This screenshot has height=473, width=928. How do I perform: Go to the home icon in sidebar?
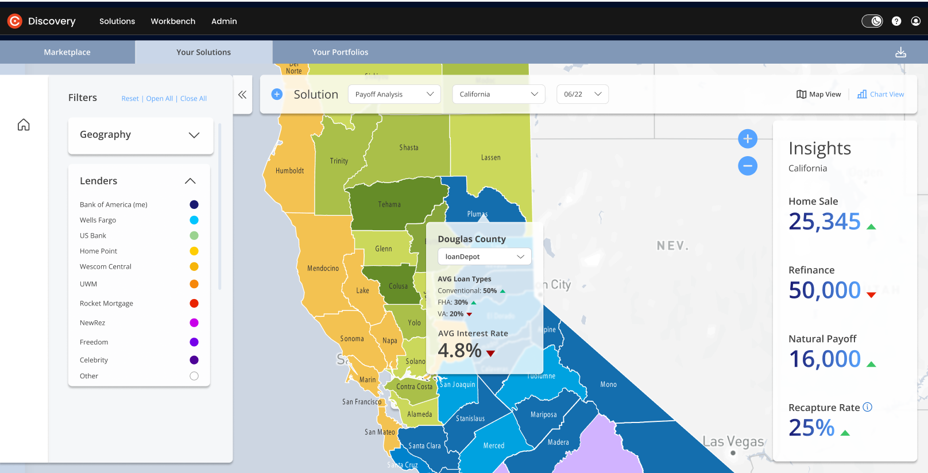pos(24,125)
